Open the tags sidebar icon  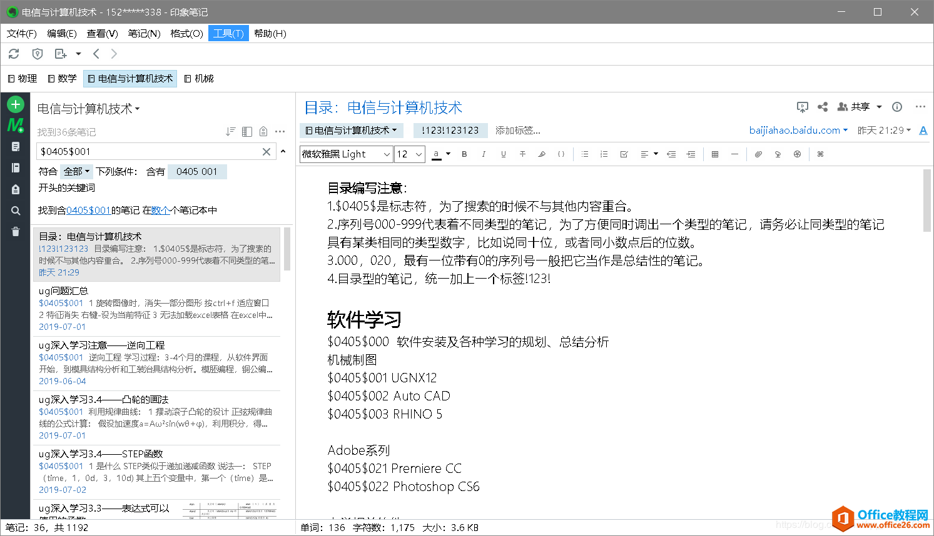point(16,189)
